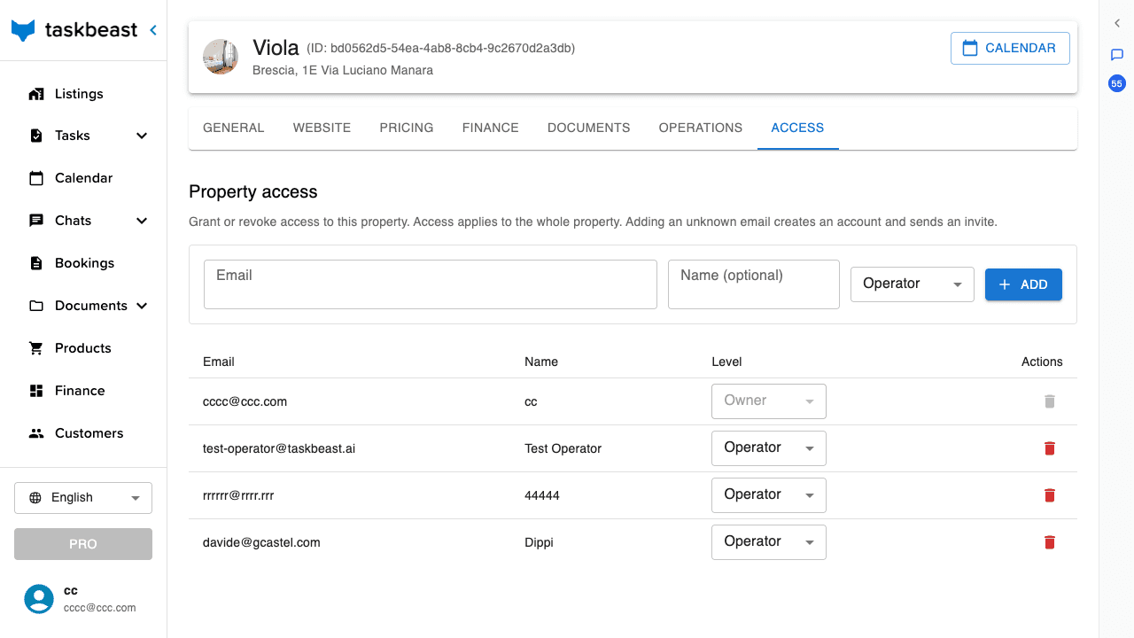Open the Operator role dropdown for new user
The width and height of the screenshot is (1134, 638).
click(x=913, y=284)
